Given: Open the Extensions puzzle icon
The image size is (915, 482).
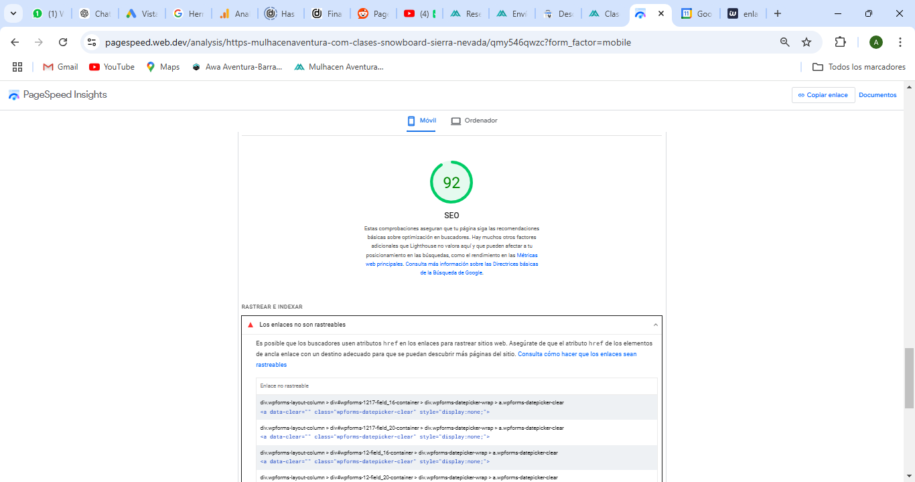Looking at the screenshot, I should click(x=840, y=42).
